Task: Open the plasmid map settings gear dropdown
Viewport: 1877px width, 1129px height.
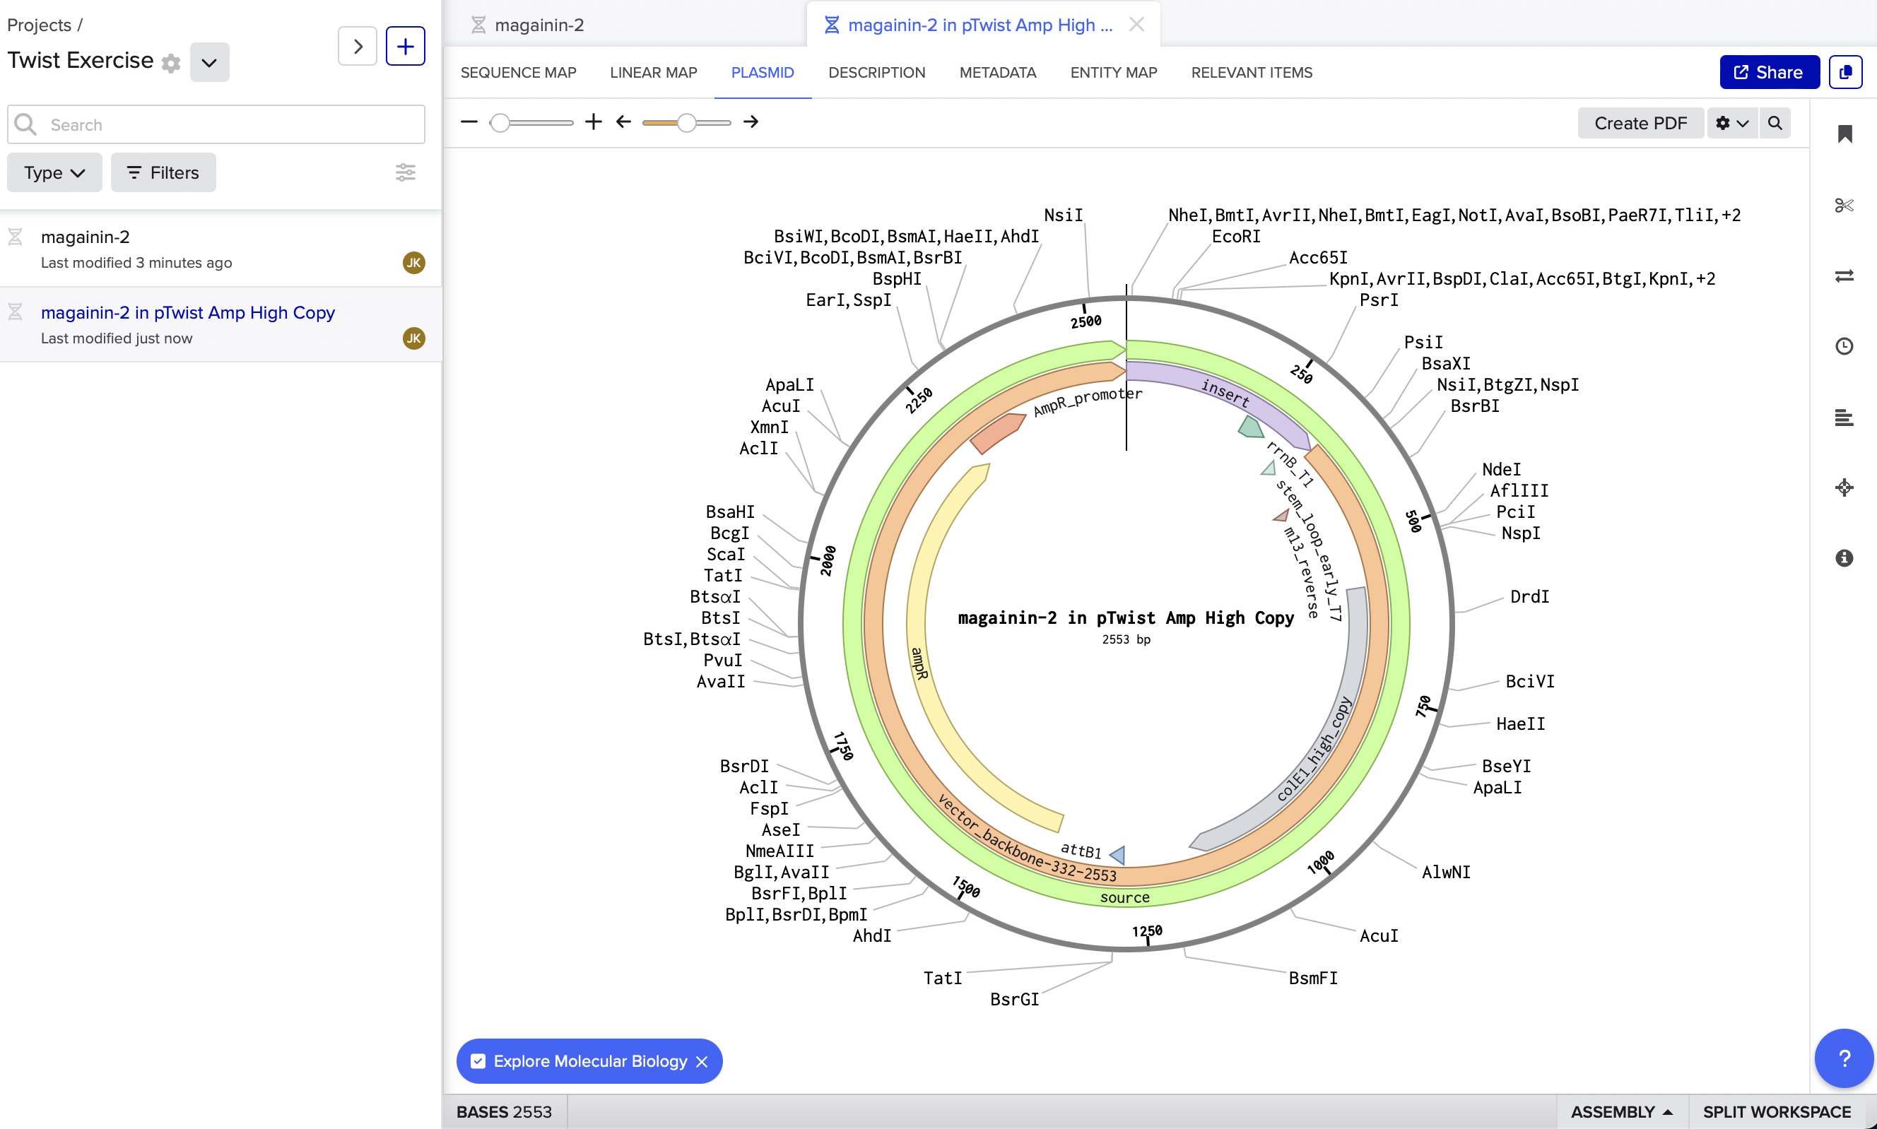Action: pyautogui.click(x=1732, y=123)
